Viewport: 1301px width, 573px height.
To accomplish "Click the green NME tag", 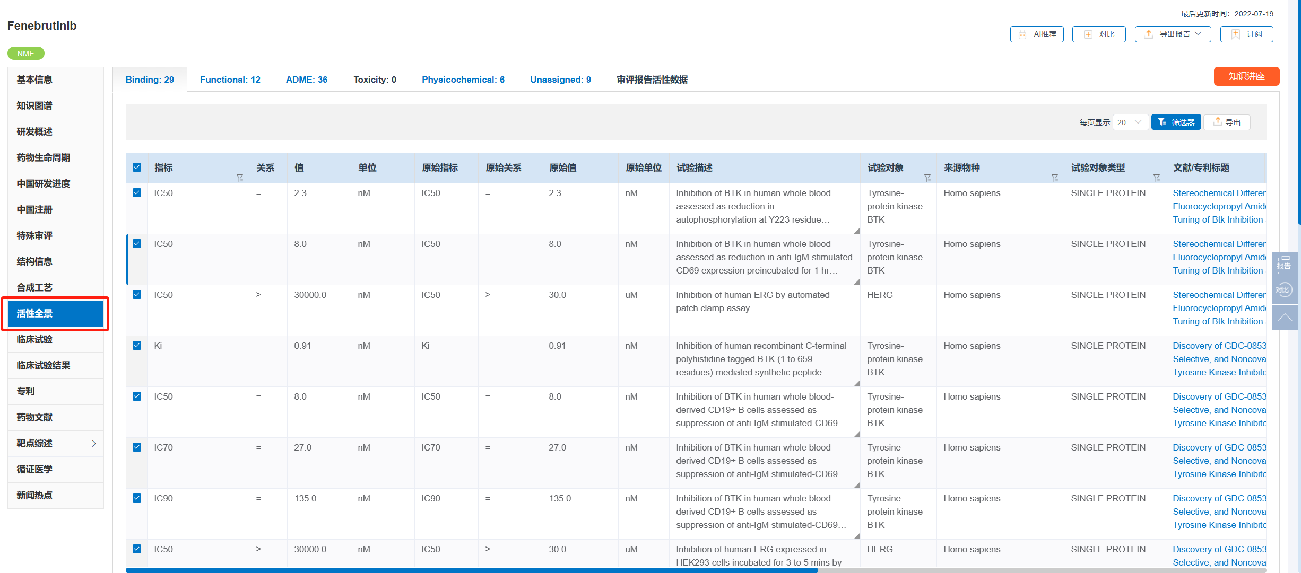I will pyautogui.click(x=26, y=54).
